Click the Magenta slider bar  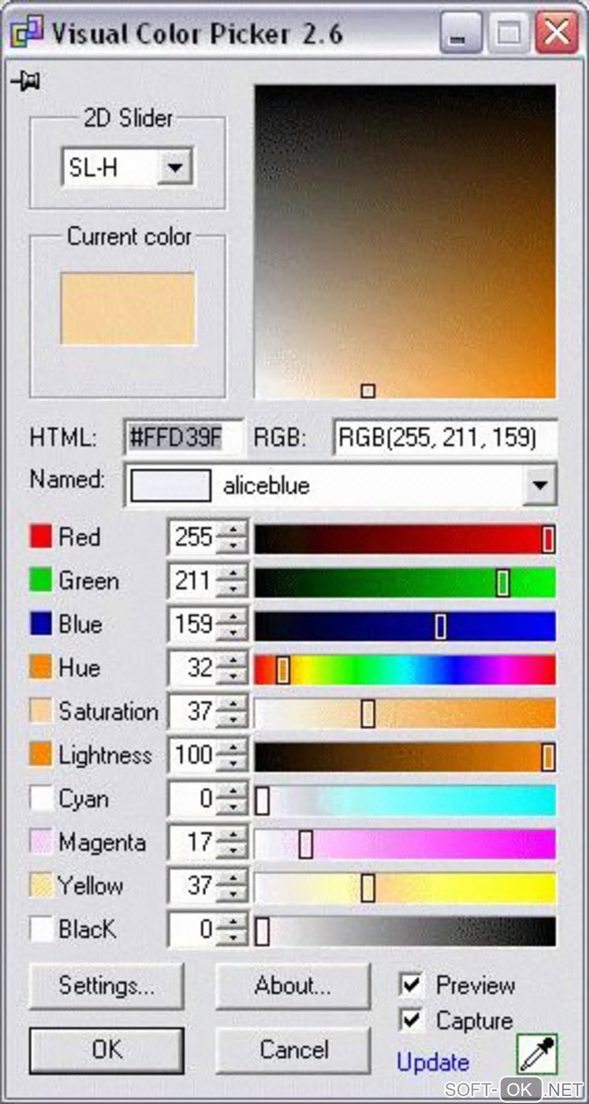pos(405,844)
